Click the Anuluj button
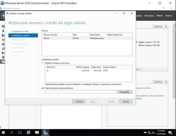The image size is (176, 136). point(126,101)
